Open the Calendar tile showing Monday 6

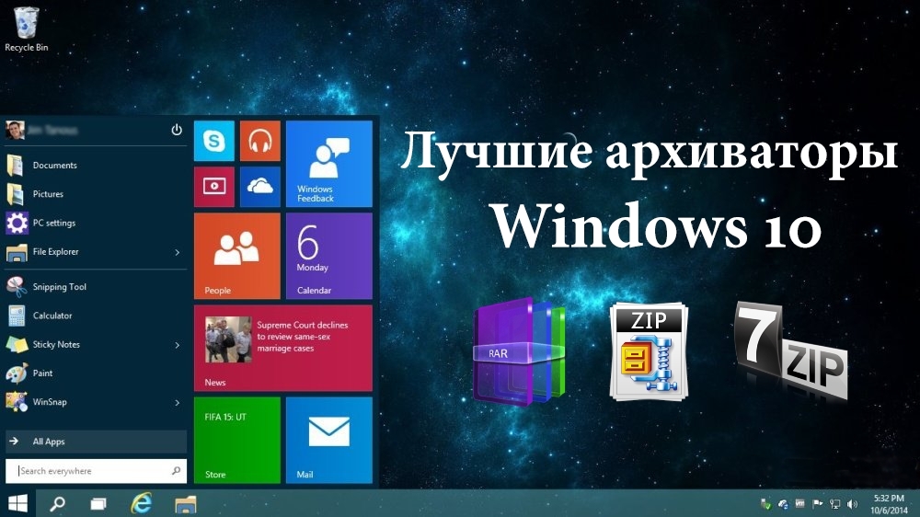[329, 256]
